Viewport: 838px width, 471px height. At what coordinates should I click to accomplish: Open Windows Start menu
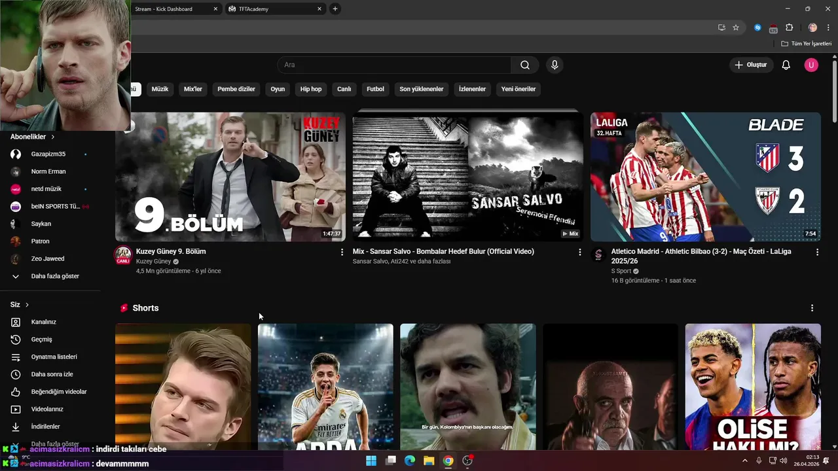click(371, 461)
